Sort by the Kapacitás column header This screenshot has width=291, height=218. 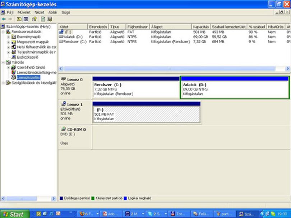201,27
